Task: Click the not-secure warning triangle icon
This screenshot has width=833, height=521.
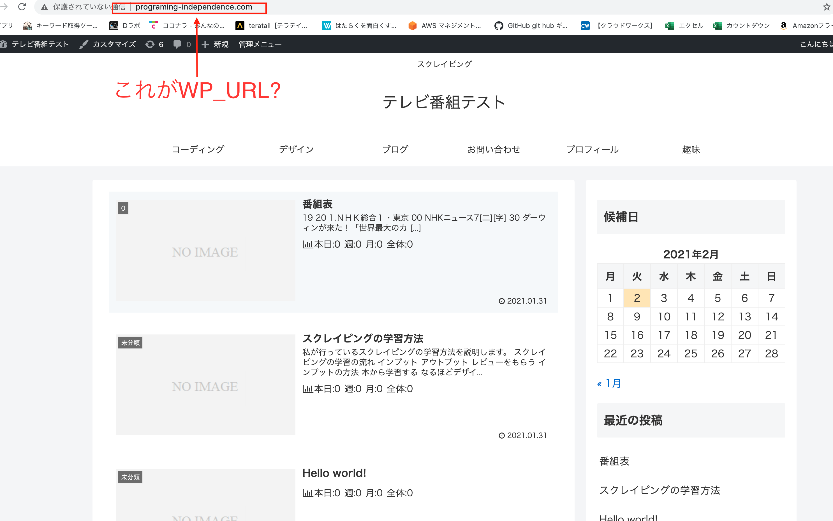Action: (x=45, y=7)
